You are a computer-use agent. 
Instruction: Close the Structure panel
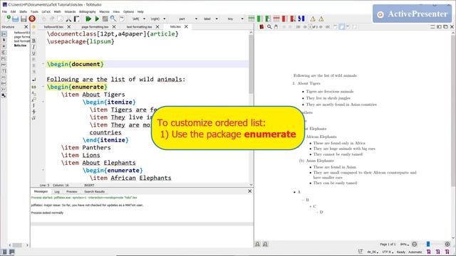click(x=26, y=27)
